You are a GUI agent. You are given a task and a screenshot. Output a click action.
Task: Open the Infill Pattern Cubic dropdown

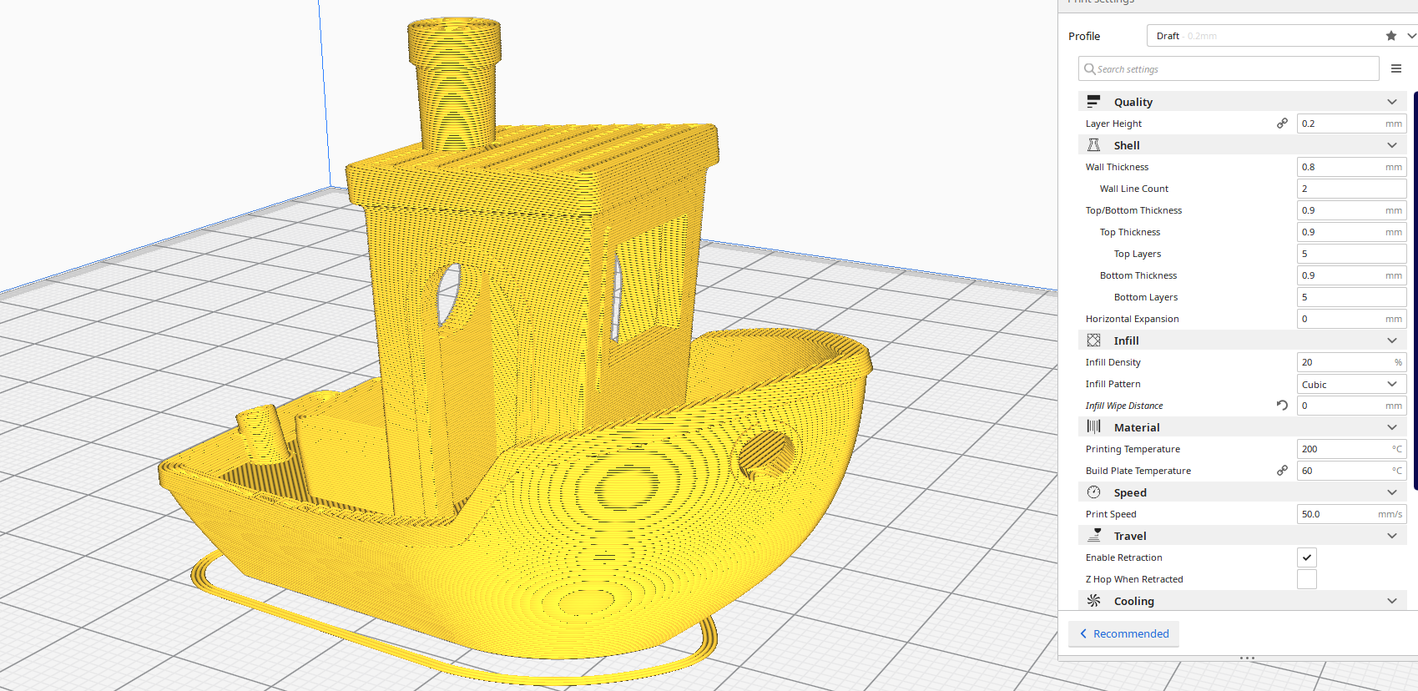coord(1352,384)
